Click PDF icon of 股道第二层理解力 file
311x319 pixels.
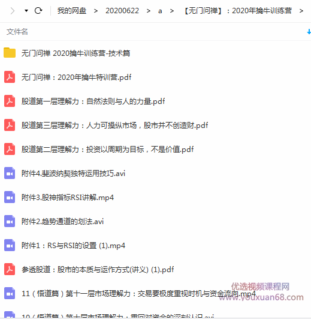10,149
